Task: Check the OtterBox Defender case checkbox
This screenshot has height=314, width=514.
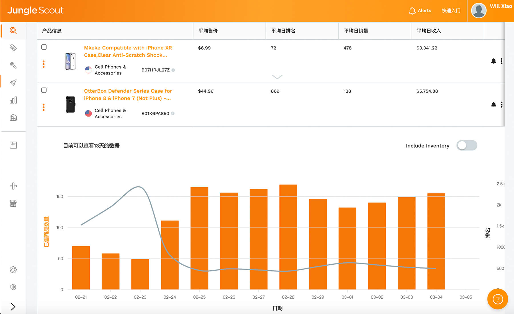Action: click(44, 90)
